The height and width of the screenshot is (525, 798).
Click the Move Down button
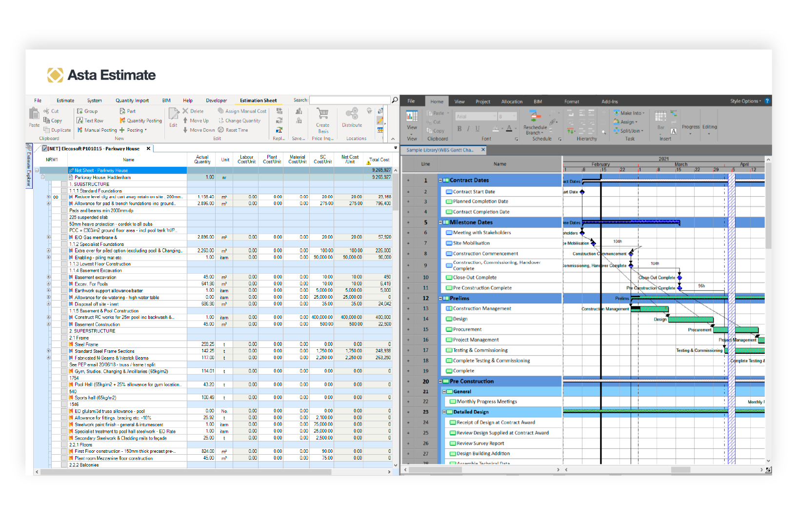click(199, 130)
